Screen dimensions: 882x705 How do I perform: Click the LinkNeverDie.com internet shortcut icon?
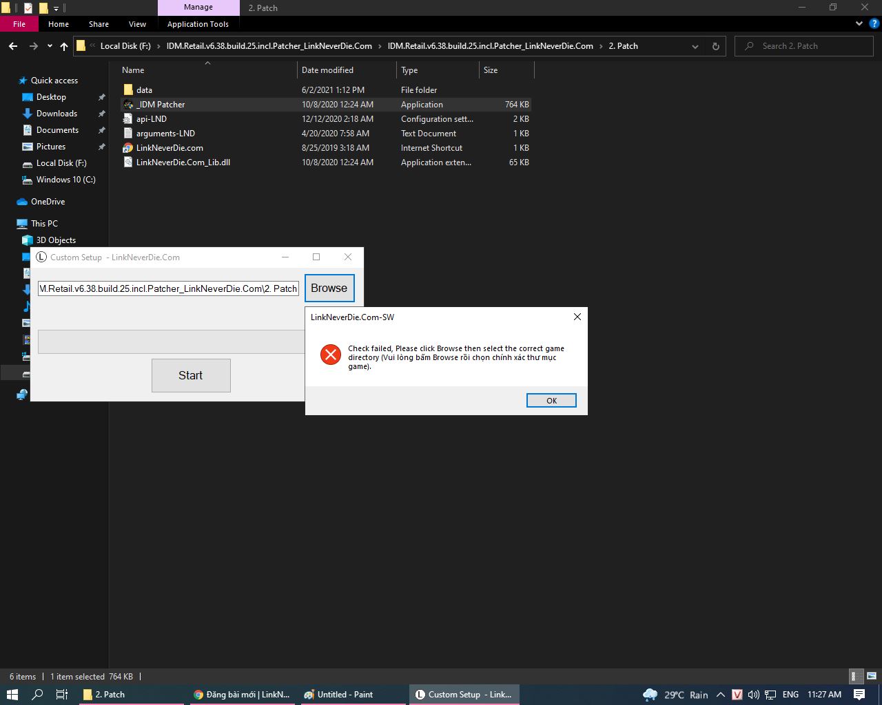[128, 148]
